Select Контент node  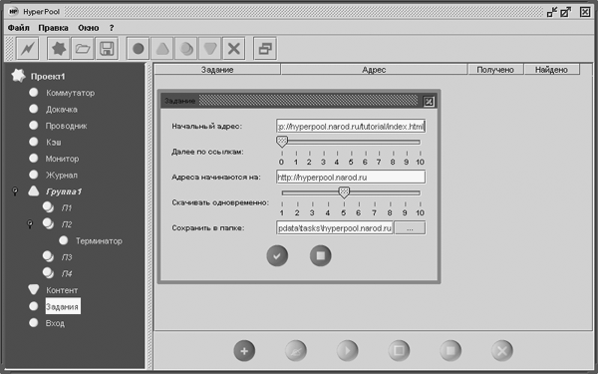pyautogui.click(x=62, y=290)
